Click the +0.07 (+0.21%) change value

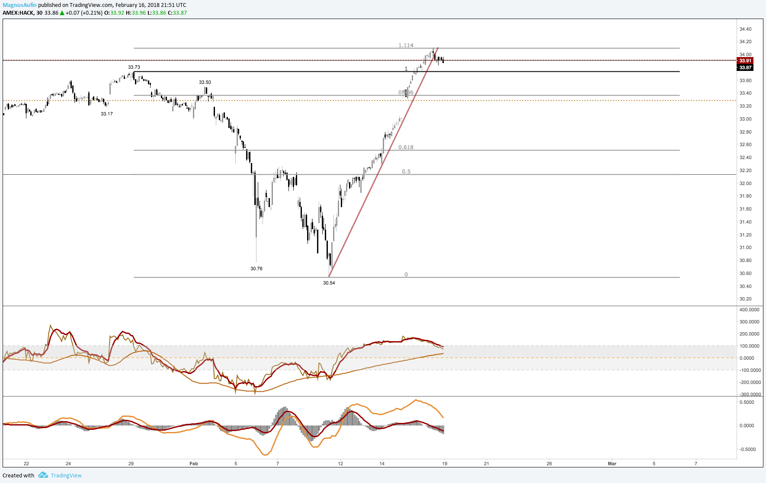(84, 13)
